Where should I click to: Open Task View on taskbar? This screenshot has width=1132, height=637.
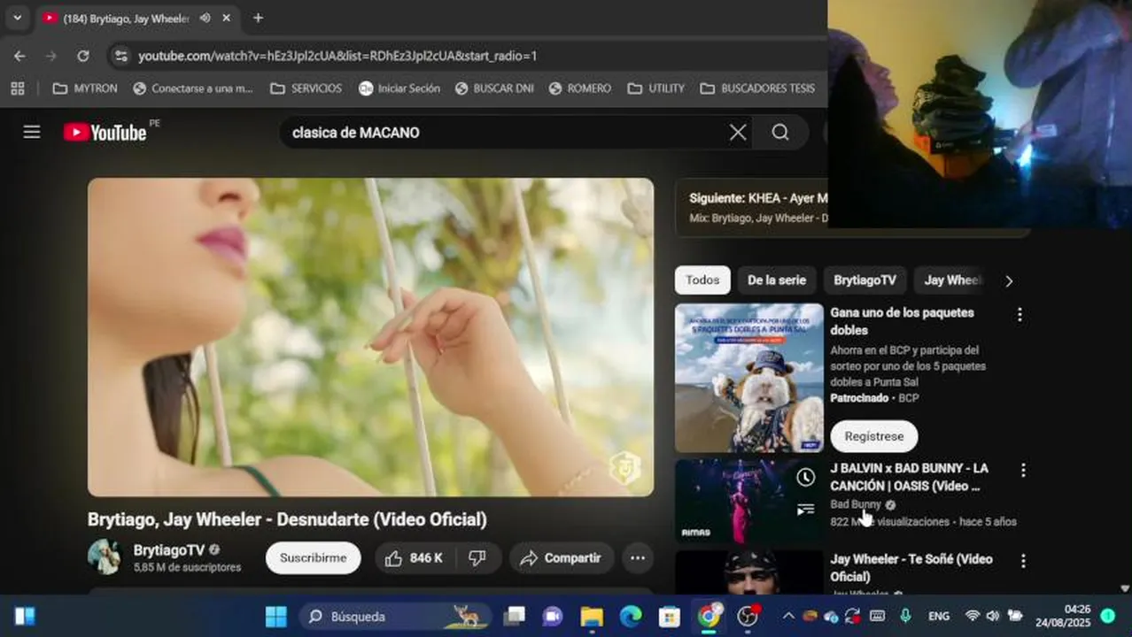tap(514, 616)
